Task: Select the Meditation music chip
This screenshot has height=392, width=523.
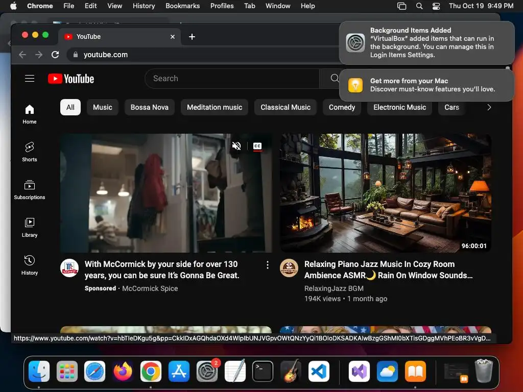Action: (215, 107)
